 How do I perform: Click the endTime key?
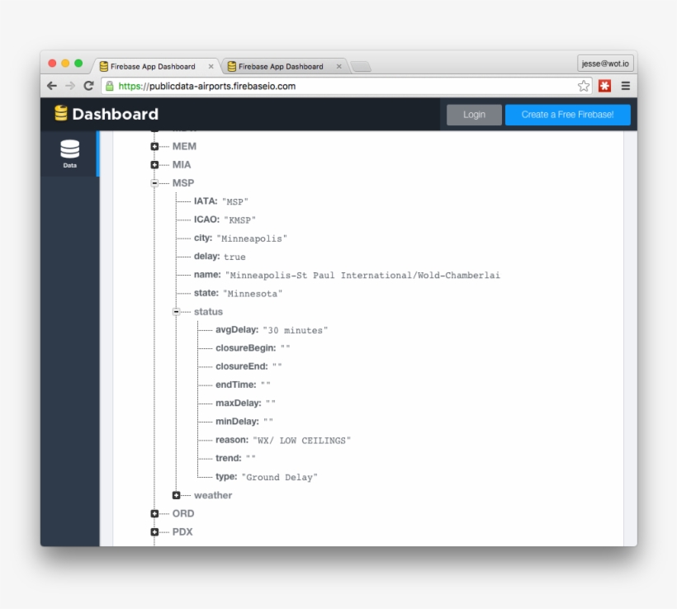coord(236,385)
